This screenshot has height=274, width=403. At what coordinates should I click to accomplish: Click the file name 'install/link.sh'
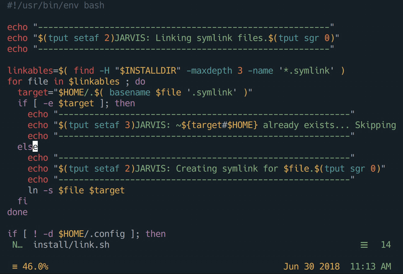pos(71,245)
